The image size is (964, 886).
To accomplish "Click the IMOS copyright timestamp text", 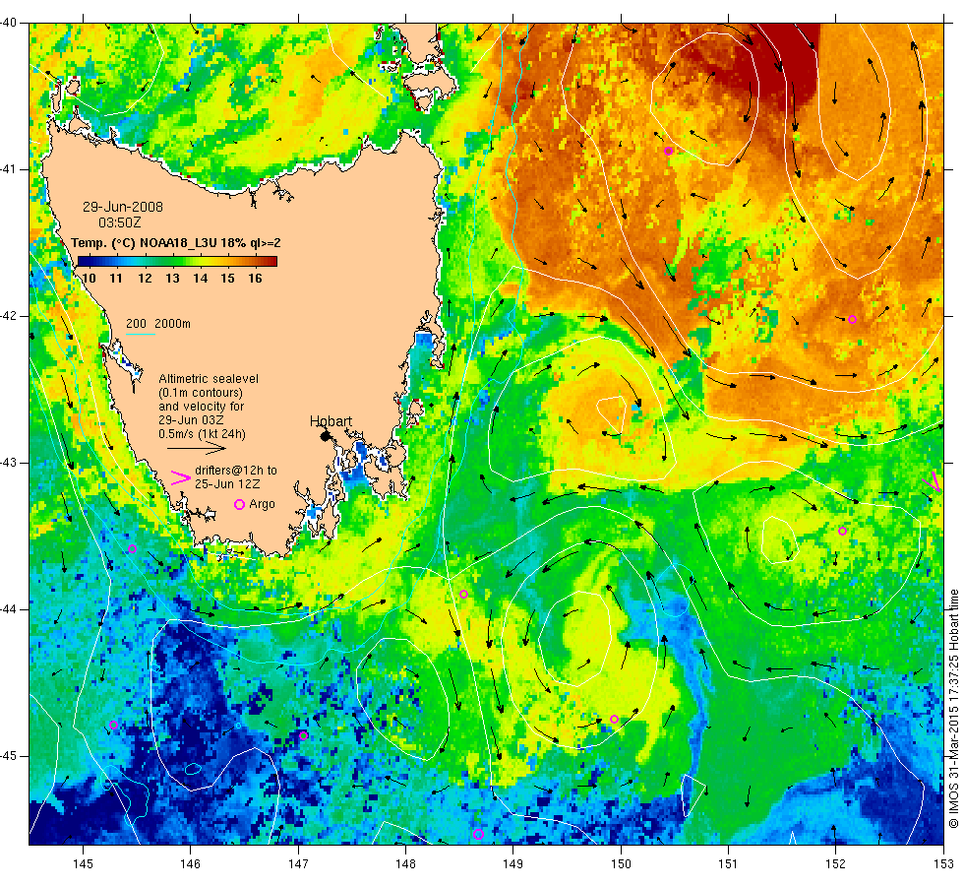I will pos(953,708).
